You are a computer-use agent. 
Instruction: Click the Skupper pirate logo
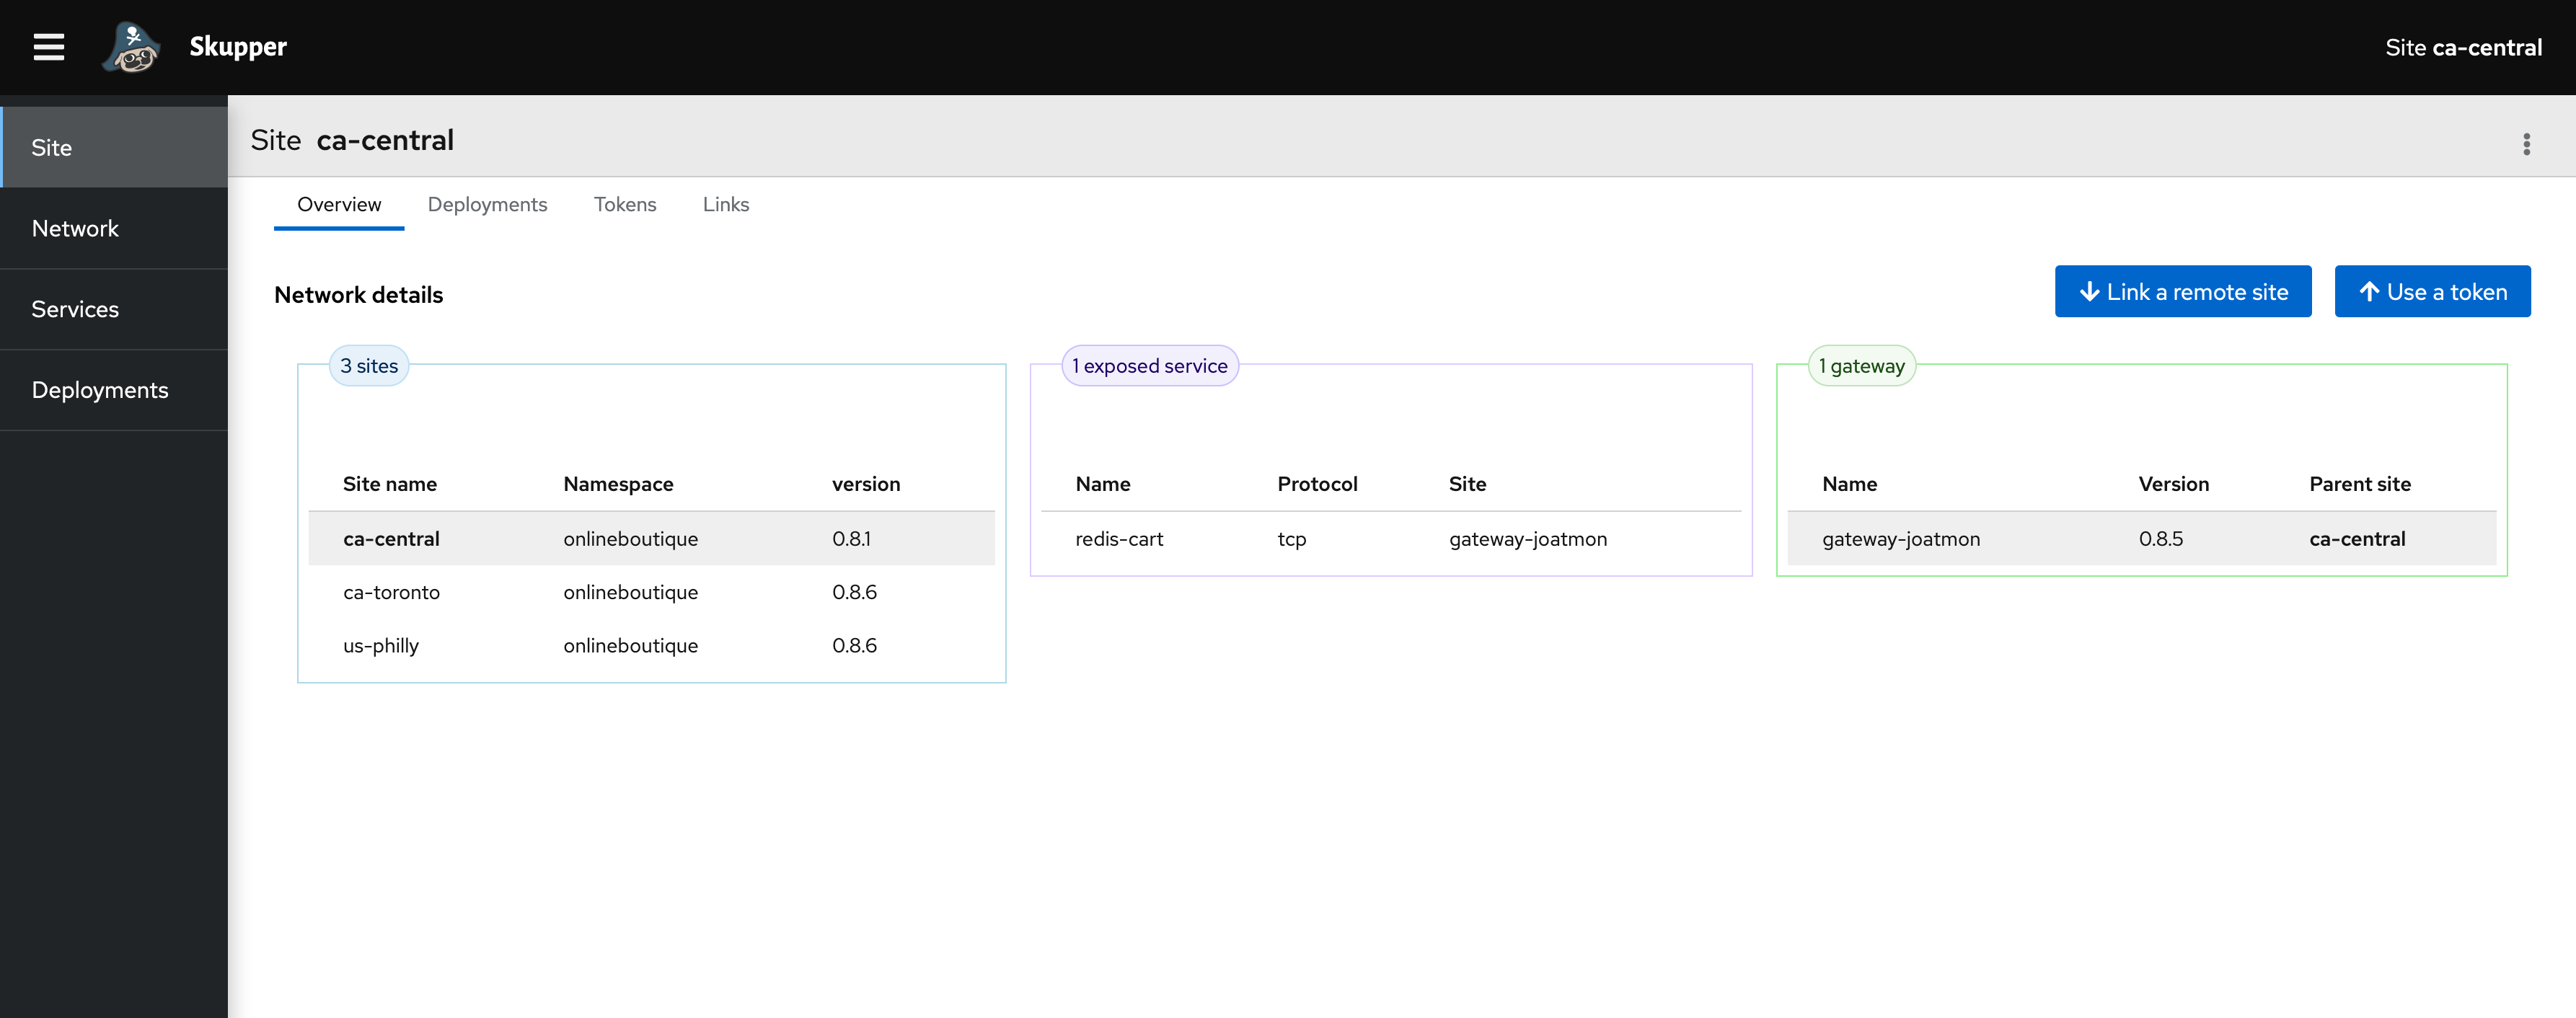point(131,47)
